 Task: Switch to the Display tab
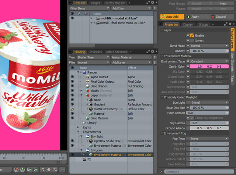pyautogui.click(x=188, y=25)
